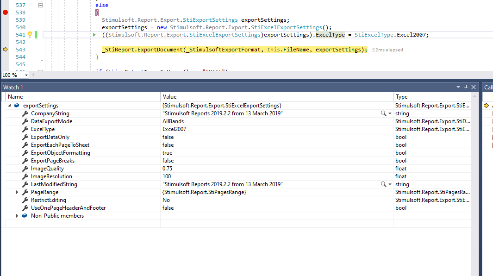Click the wrench icon beside ExportEachPageToSheet
The height and width of the screenshot is (276, 493).
pyautogui.click(x=25, y=145)
